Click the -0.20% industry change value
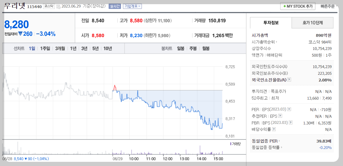Image resolution: width=343 pixels, height=166 pixels. click(x=325, y=148)
